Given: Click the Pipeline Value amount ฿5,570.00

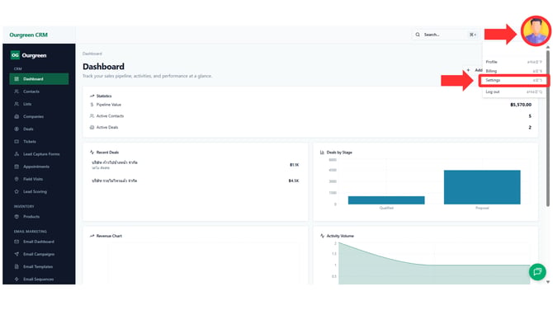Looking at the screenshot, I should (521, 105).
